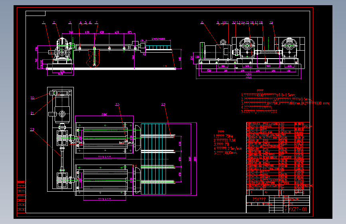Click part callout number 19

(271, 22)
